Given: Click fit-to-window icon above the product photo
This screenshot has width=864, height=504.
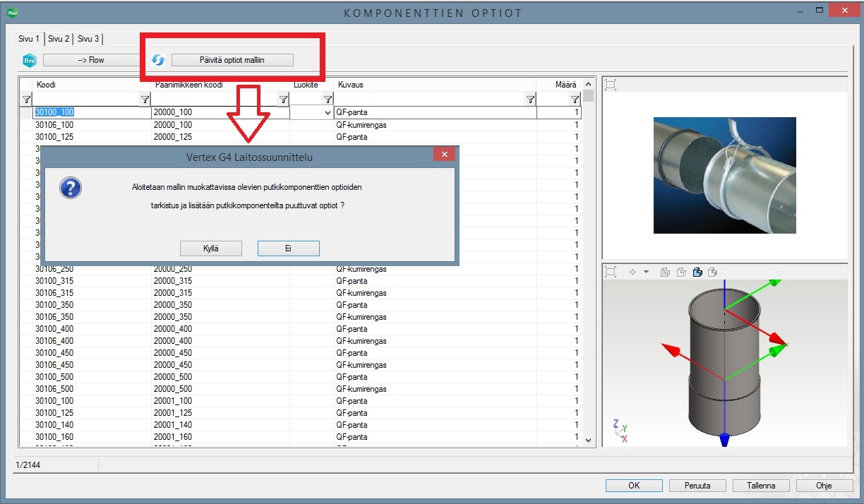Looking at the screenshot, I should tap(611, 85).
